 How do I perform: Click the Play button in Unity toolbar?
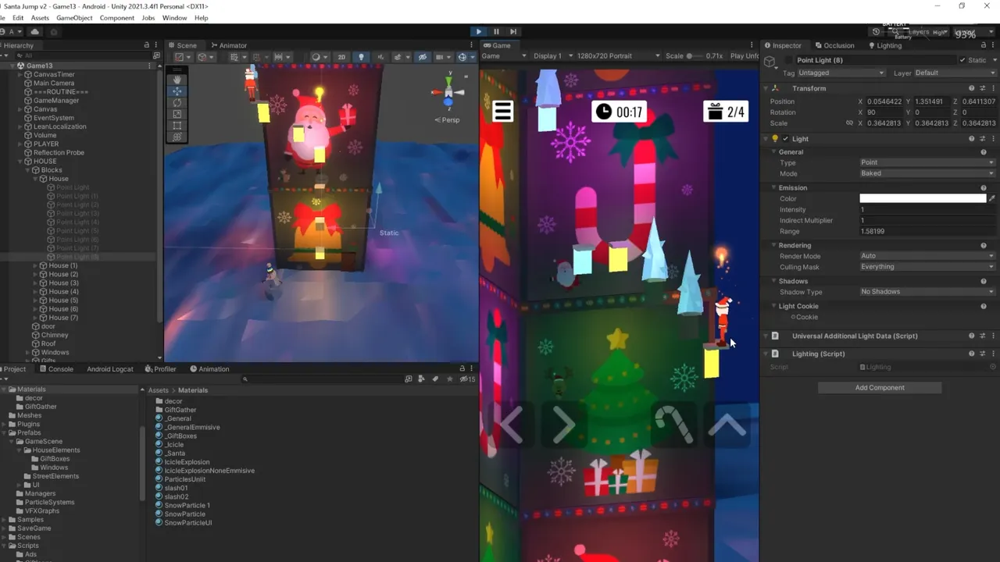click(x=479, y=31)
